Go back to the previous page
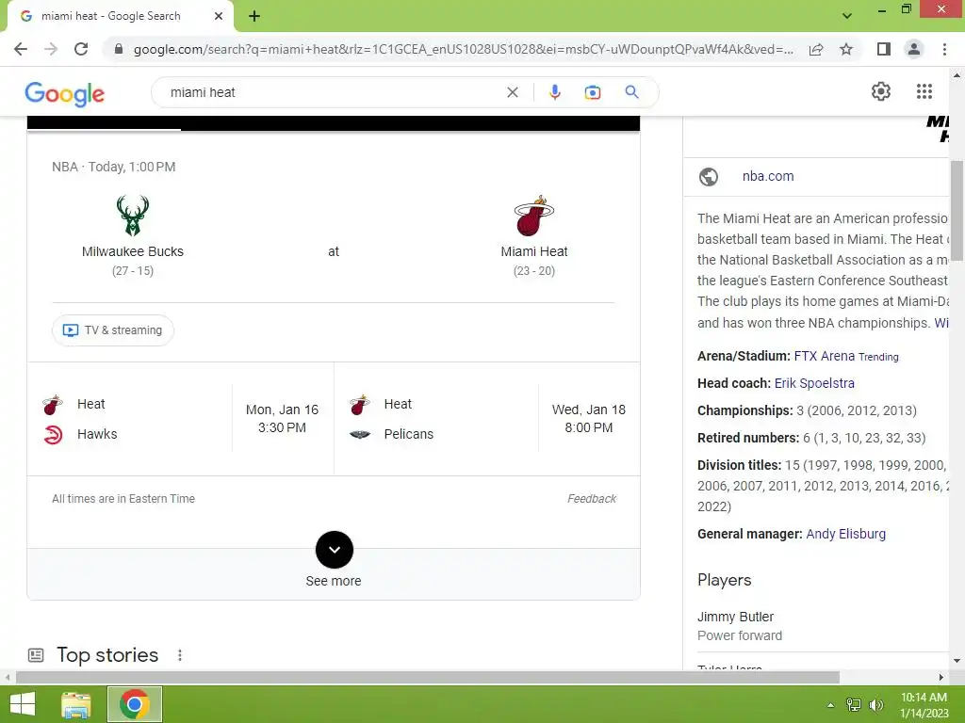The width and height of the screenshot is (965, 723). [21, 49]
